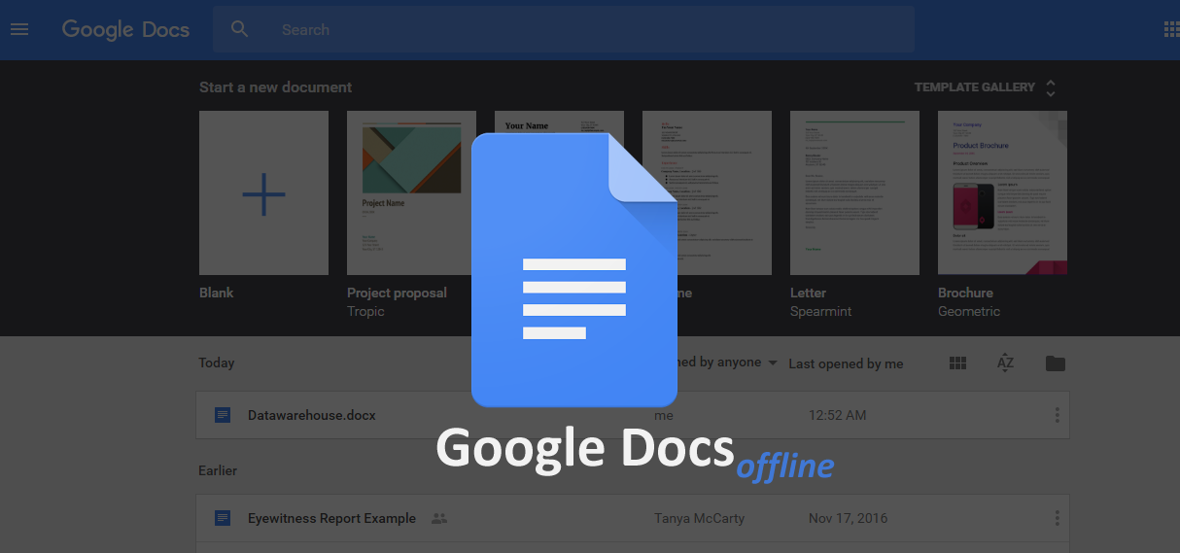Click the 12:52 AM timestamp
Viewport: 1180px width, 553px height.
tap(837, 415)
